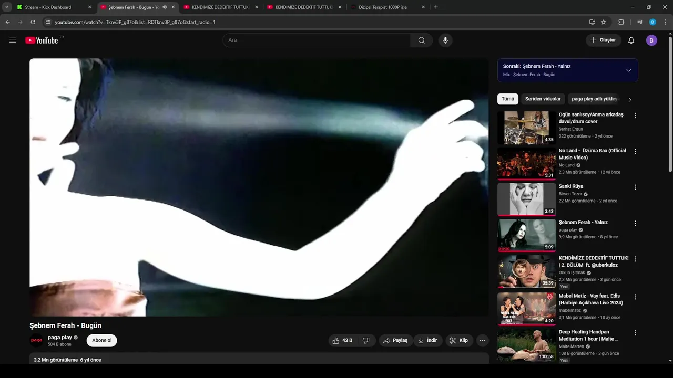
Task: Close the Dizipal Terapist tab
Action: click(x=424, y=7)
